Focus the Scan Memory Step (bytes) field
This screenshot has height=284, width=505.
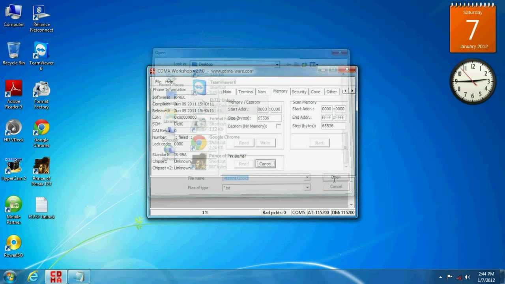tap(333, 126)
